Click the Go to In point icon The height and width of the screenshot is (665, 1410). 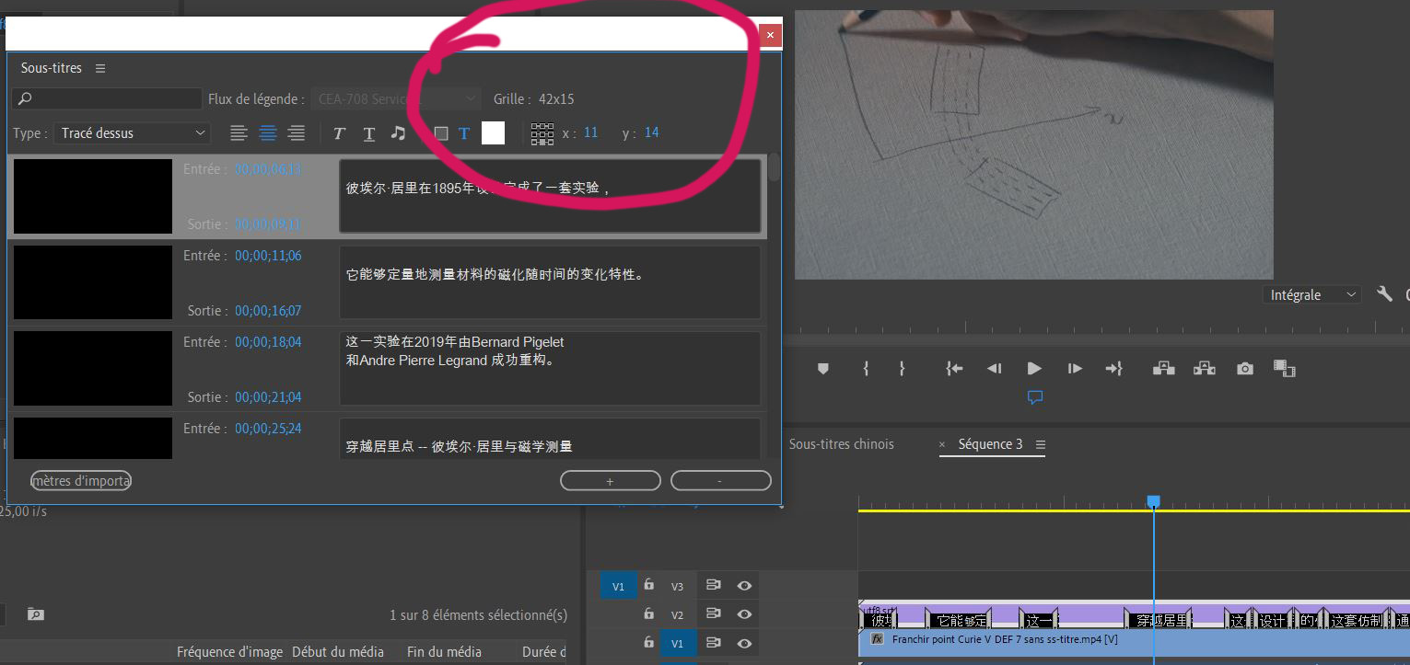954,369
